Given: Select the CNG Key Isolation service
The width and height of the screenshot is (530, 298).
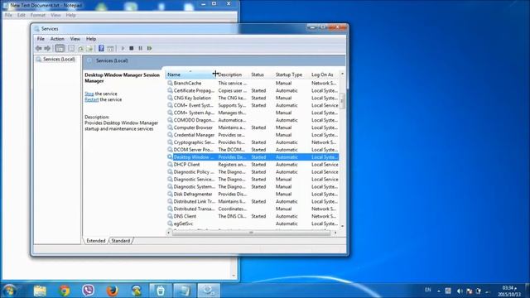Looking at the screenshot, I should [x=253, y=98].
